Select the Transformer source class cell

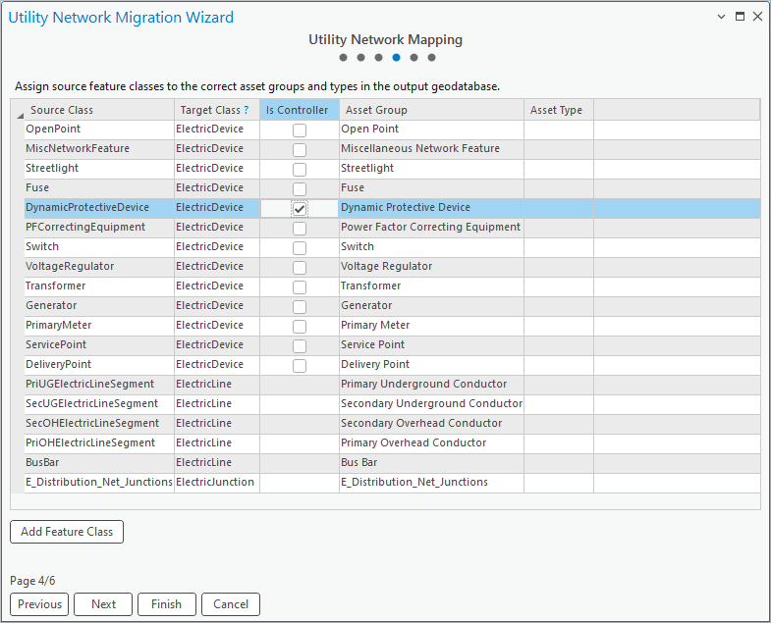99,286
